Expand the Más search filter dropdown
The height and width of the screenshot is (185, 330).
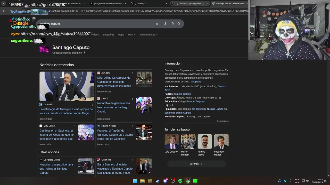click(131, 35)
